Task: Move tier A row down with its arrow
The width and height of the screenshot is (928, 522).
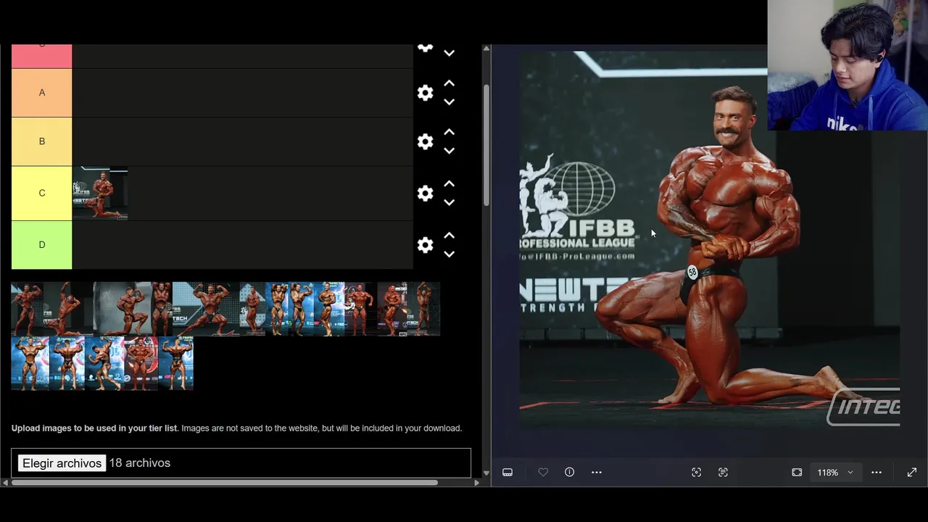Action: point(449,102)
